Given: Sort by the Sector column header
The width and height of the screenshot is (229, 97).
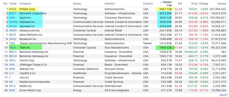Looking at the screenshot, I should [77, 4].
